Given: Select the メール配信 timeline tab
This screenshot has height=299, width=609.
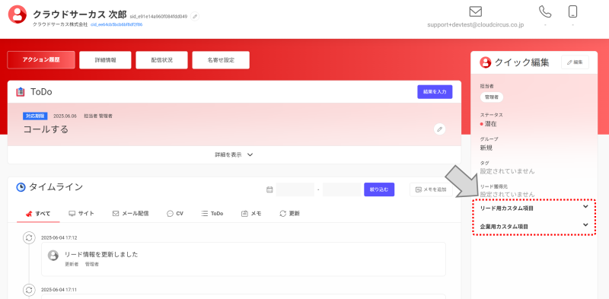Looking at the screenshot, I should [x=130, y=214].
